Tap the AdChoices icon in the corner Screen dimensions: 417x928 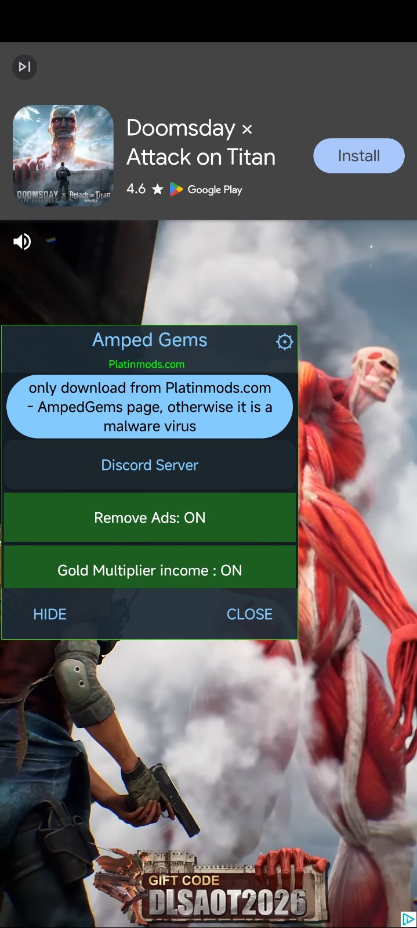click(x=408, y=919)
